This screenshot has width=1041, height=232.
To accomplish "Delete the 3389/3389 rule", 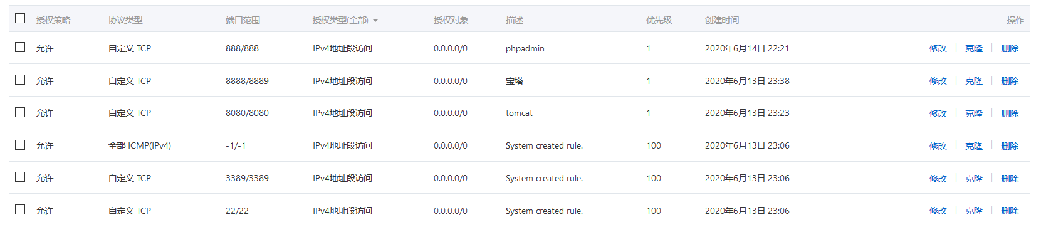I will click(x=1010, y=179).
